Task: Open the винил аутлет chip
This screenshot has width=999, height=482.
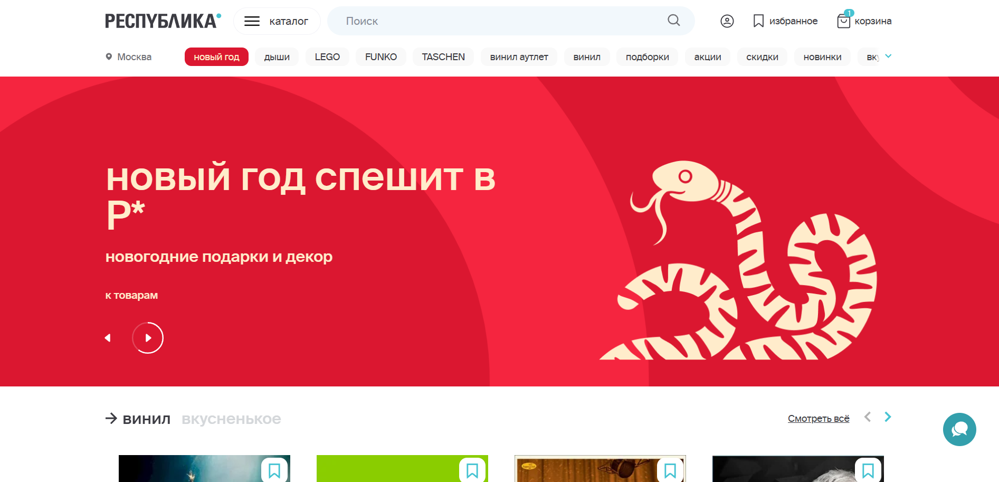Action: pyautogui.click(x=519, y=57)
